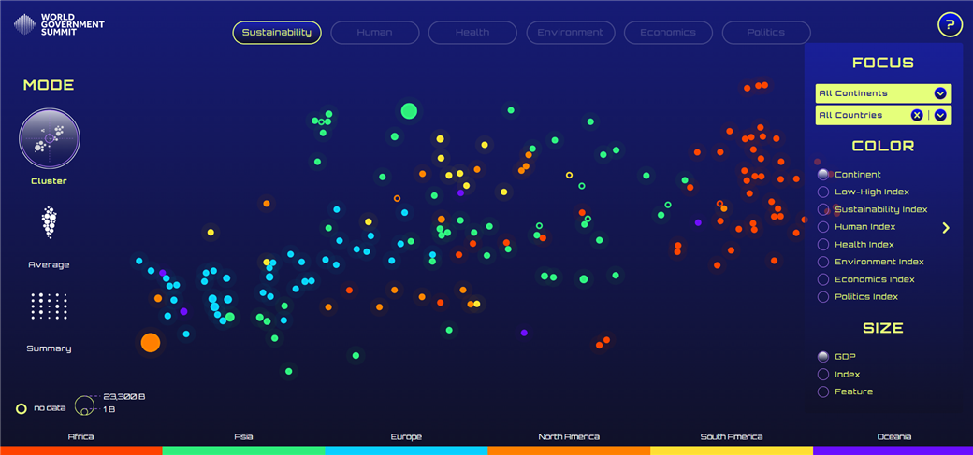Click the World Government Summit logo

[59, 24]
